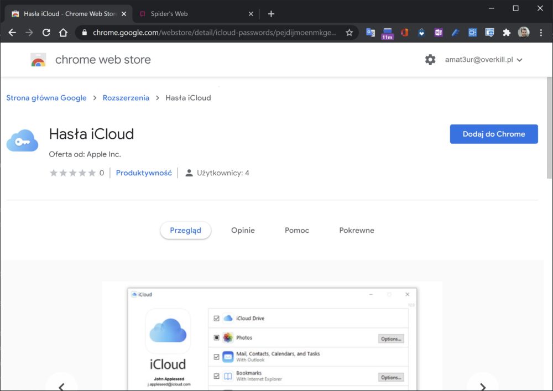Show next screenshot with right arrow

483,386
